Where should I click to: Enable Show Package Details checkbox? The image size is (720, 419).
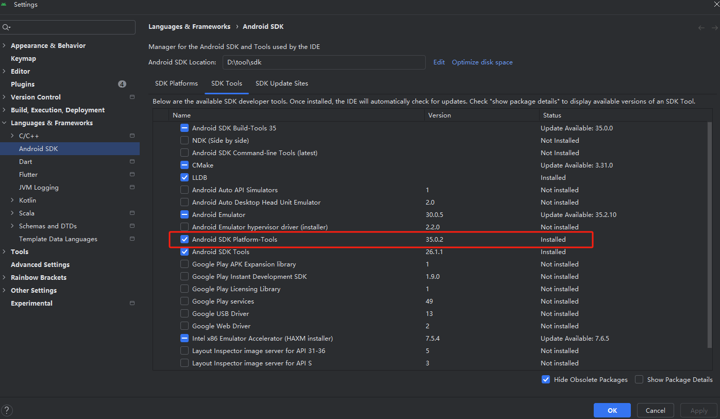pyautogui.click(x=639, y=379)
